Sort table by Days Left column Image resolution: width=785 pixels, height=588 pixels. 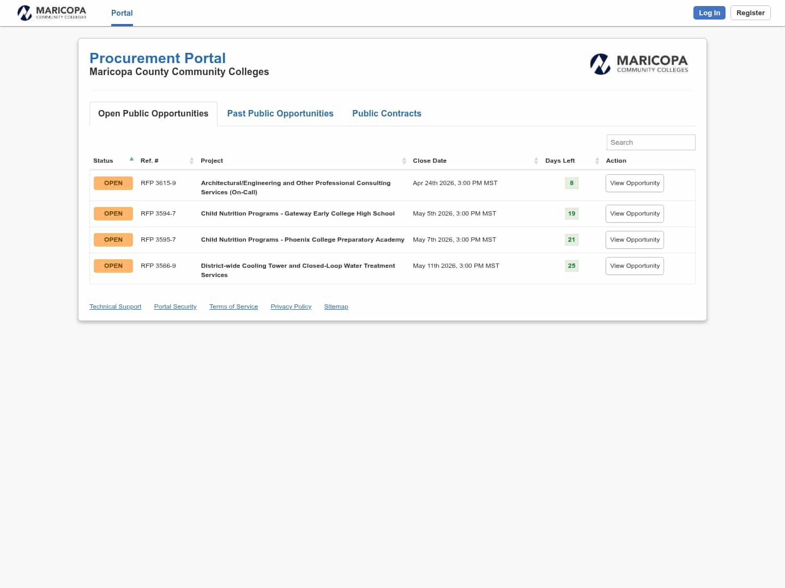597,161
